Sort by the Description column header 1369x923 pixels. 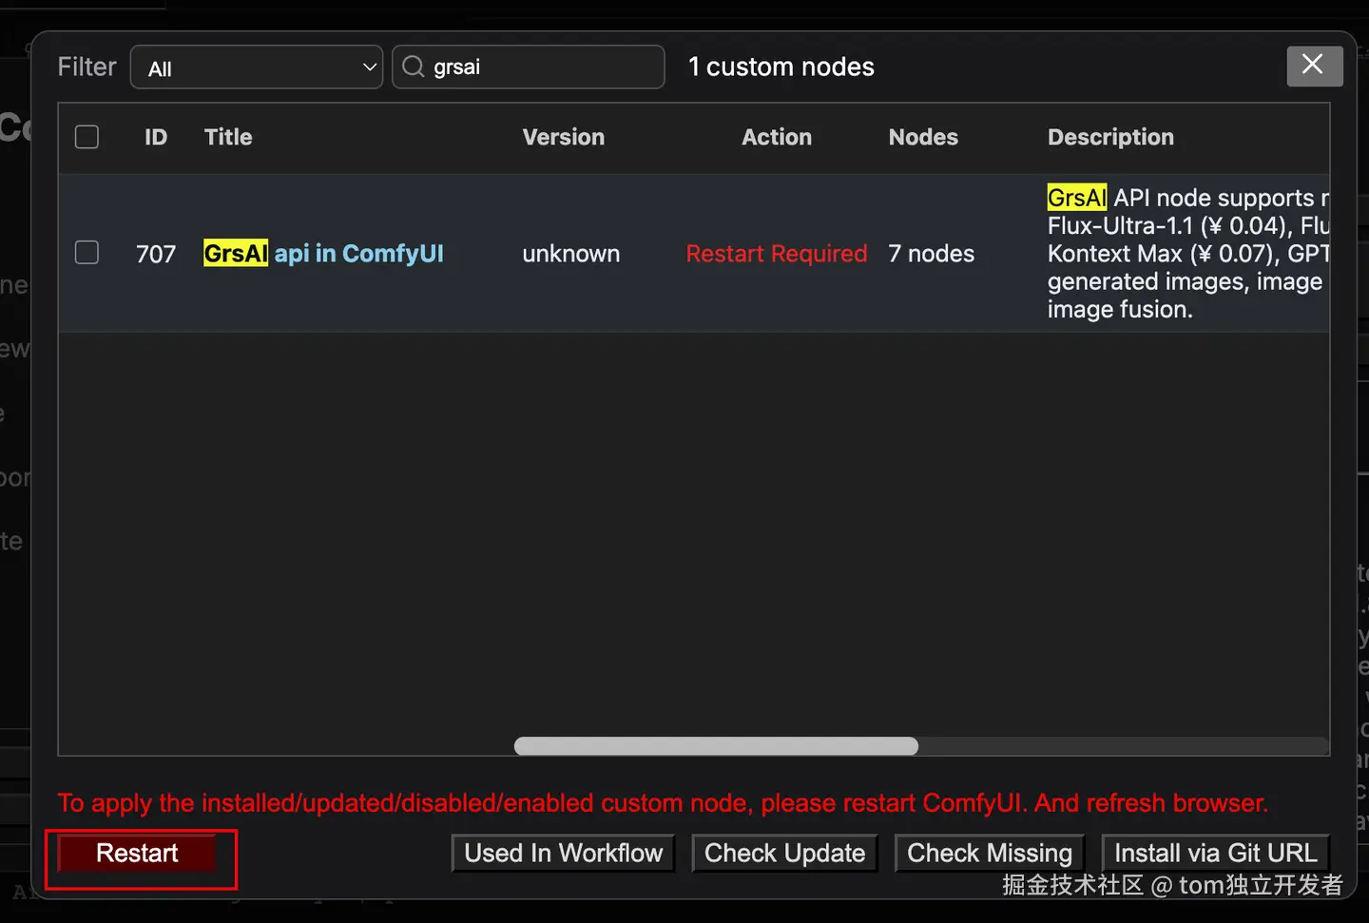point(1110,137)
